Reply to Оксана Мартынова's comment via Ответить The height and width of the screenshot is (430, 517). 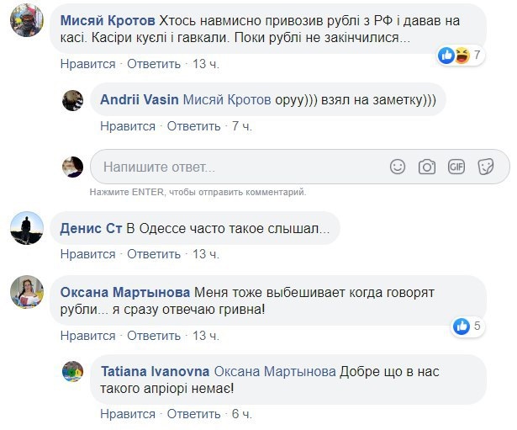tap(154, 336)
